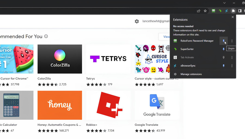Click Google Translate's 43,919 rating count
Image resolution: width=245 pixels, height=139 pixels.
pyautogui.click(x=161, y=131)
